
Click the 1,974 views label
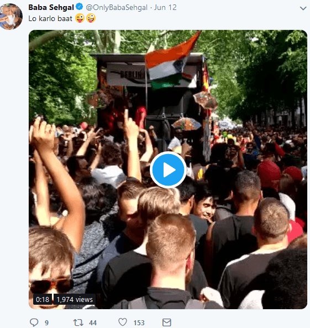click(x=75, y=299)
